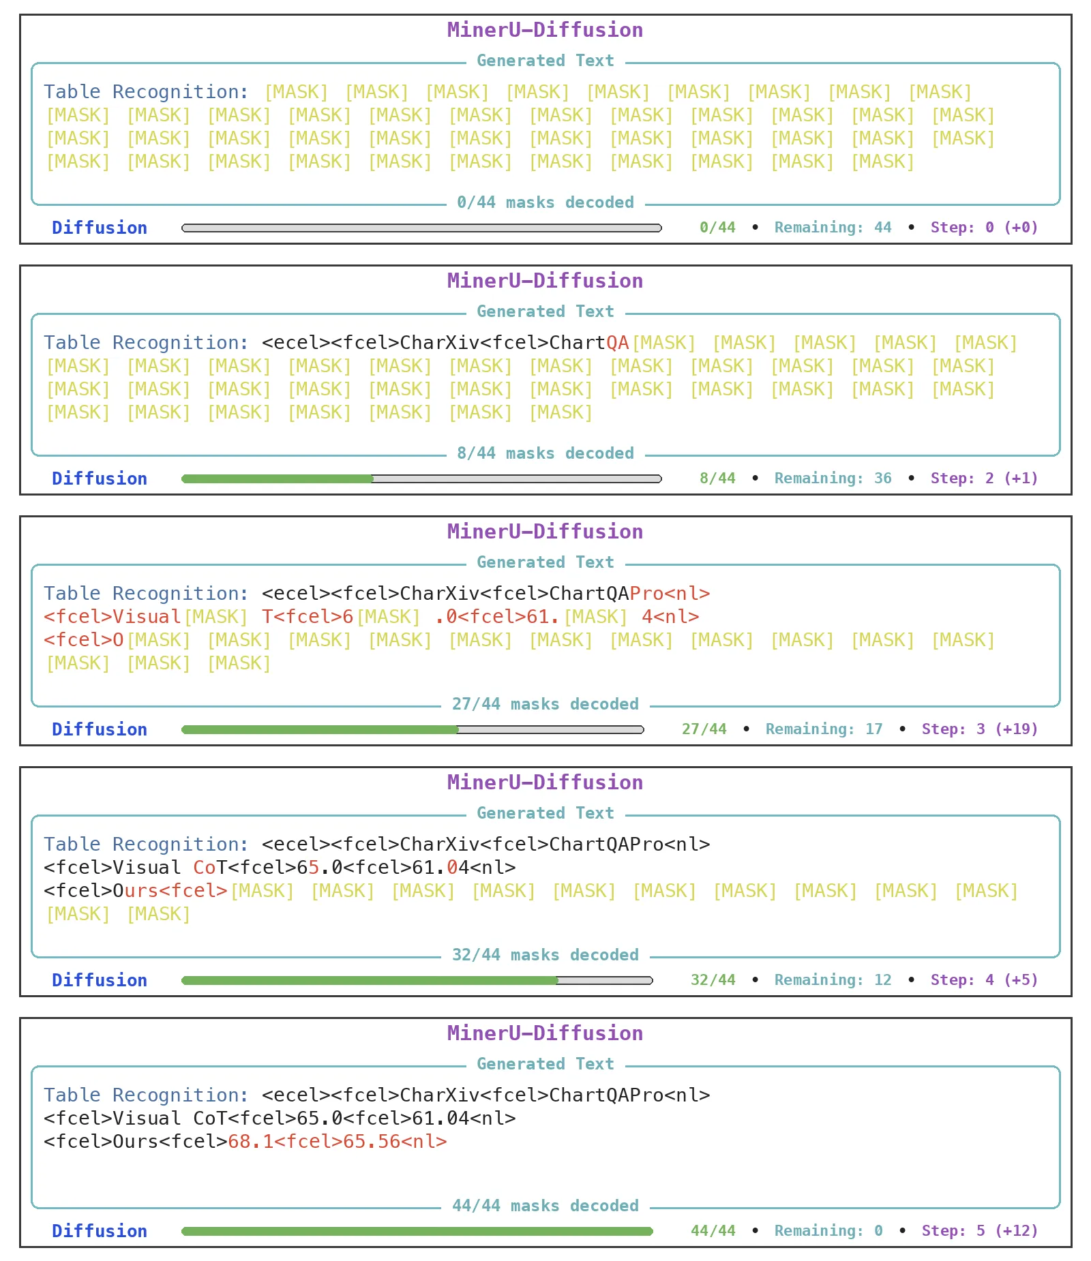The width and height of the screenshot is (1091, 1261).
Task: Click the "Remaining: 0" status text
Action: pyautogui.click(x=828, y=1231)
